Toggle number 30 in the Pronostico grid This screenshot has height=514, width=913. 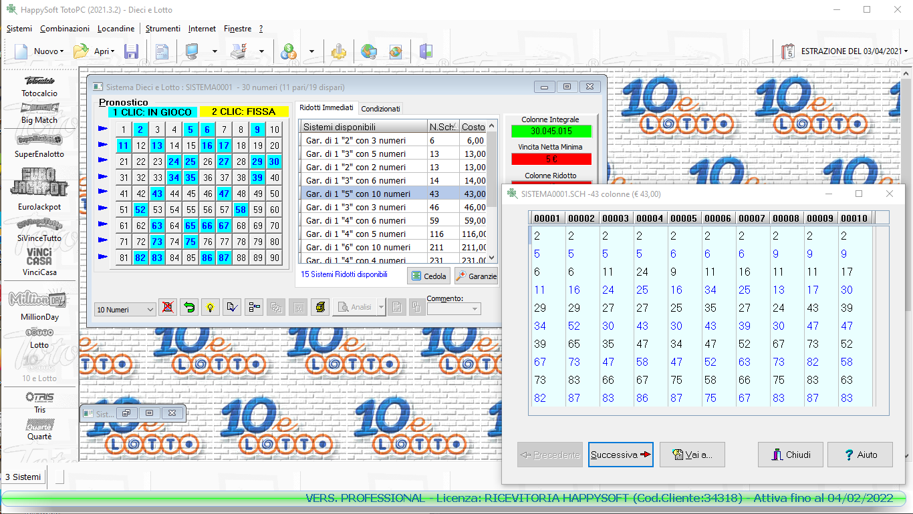tap(274, 162)
